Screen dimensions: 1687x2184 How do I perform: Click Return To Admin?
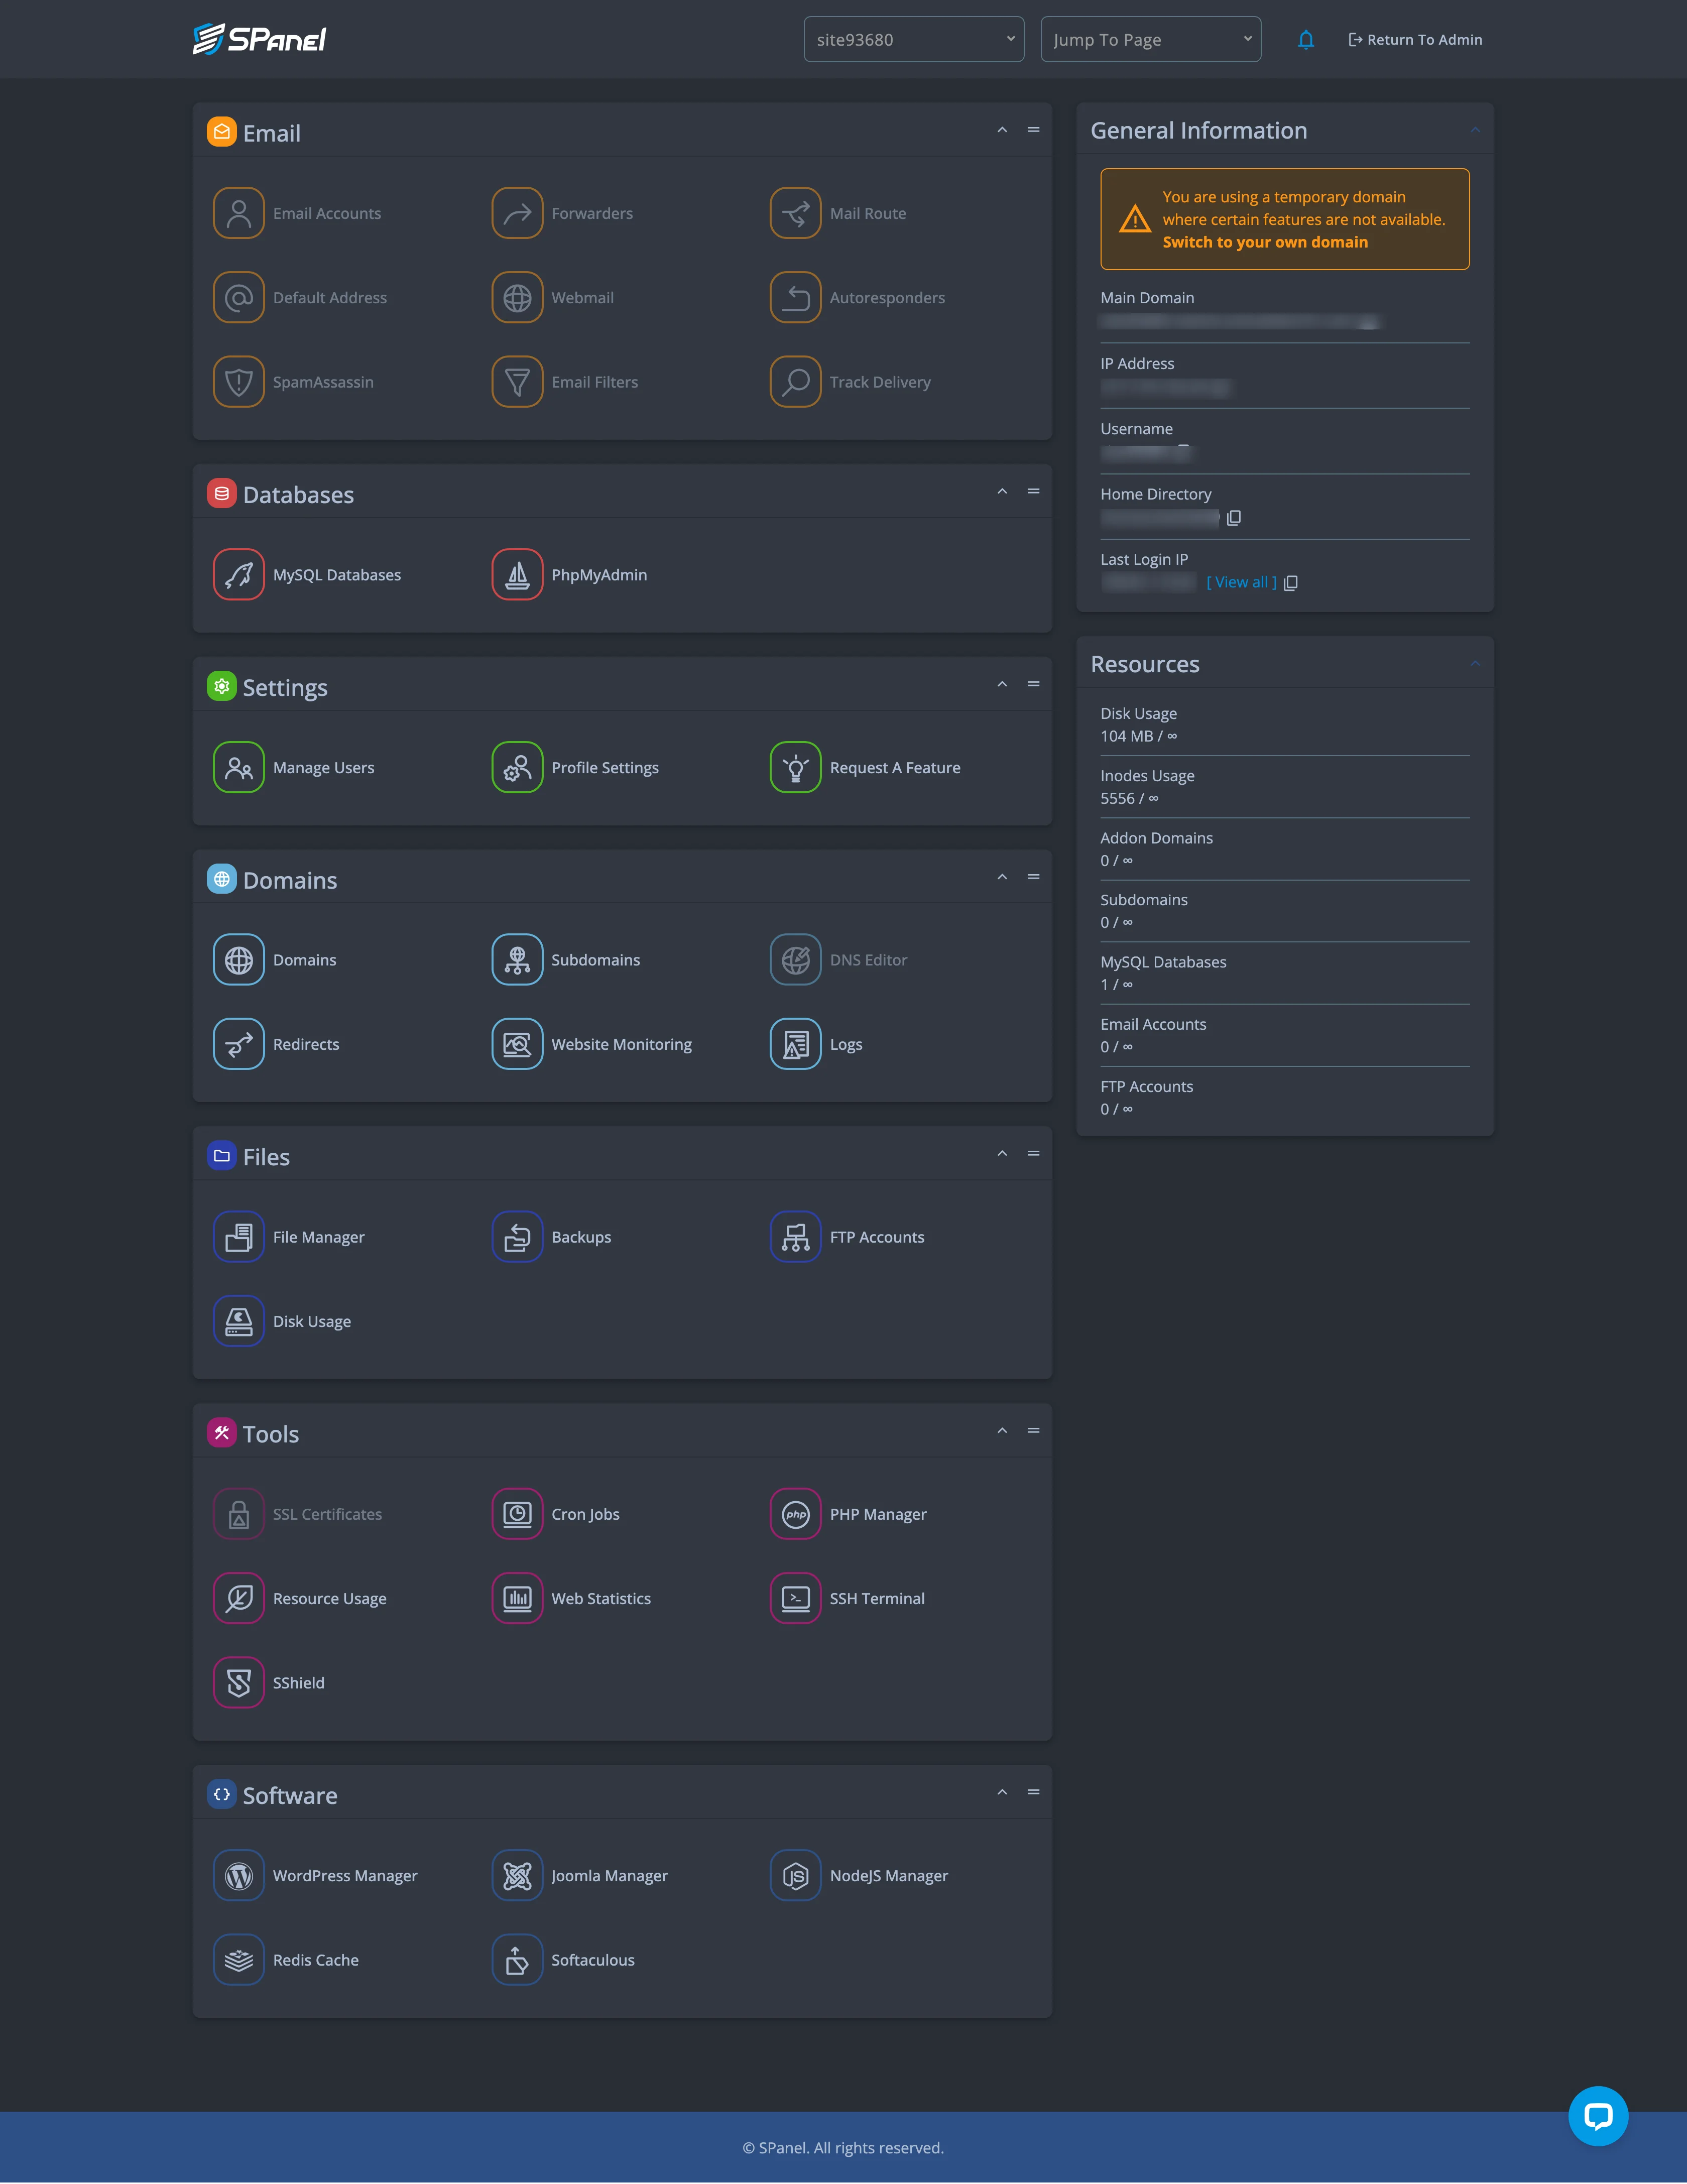[1415, 40]
